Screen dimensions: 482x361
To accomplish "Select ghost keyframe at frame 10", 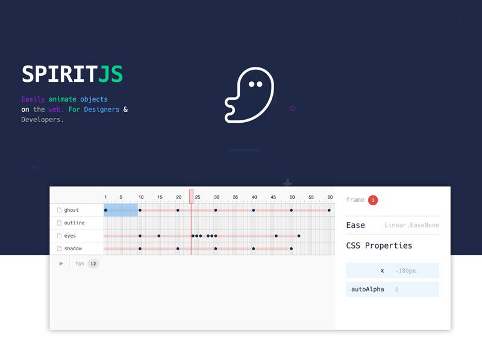I will (x=140, y=210).
